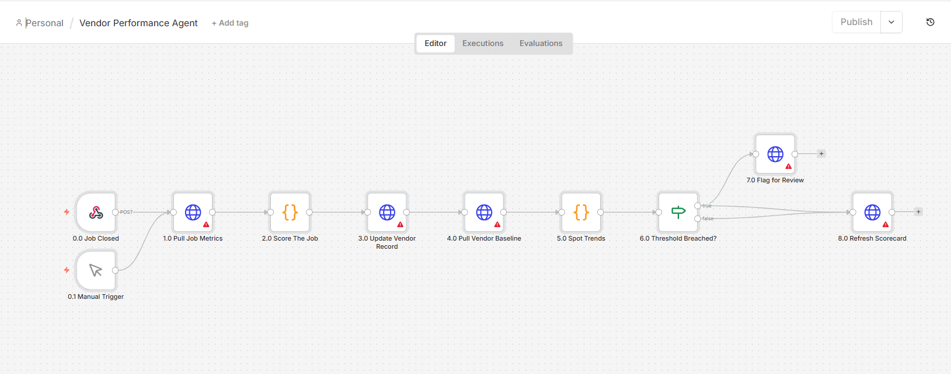Image resolution: width=951 pixels, height=374 pixels.
Task: Open the 3.0 Update Vendor Record node
Action: 387,212
